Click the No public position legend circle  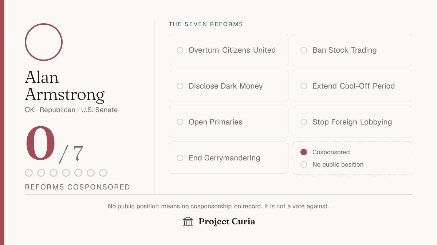click(x=304, y=164)
